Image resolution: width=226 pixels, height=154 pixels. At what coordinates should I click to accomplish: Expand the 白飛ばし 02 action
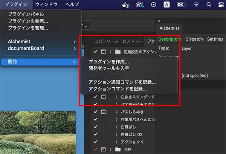coord(117,134)
